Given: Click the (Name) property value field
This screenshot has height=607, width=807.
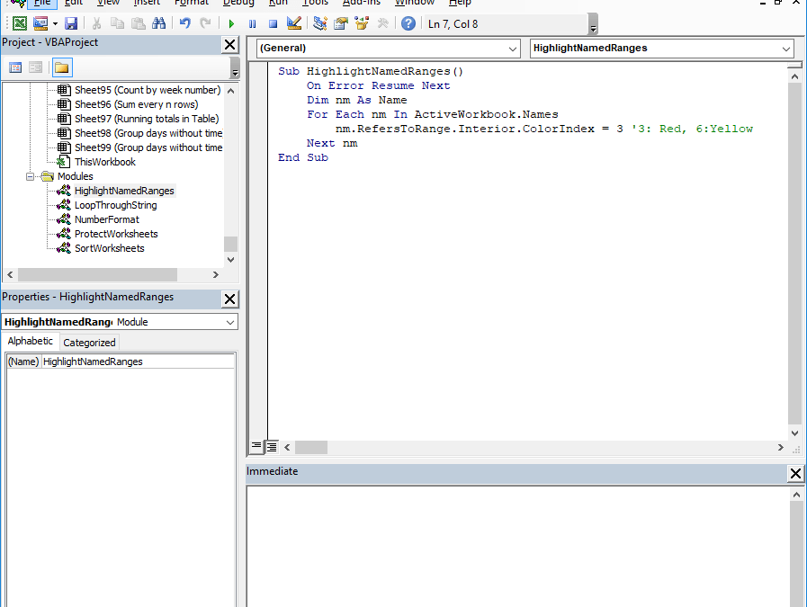Looking at the screenshot, I should coord(138,362).
